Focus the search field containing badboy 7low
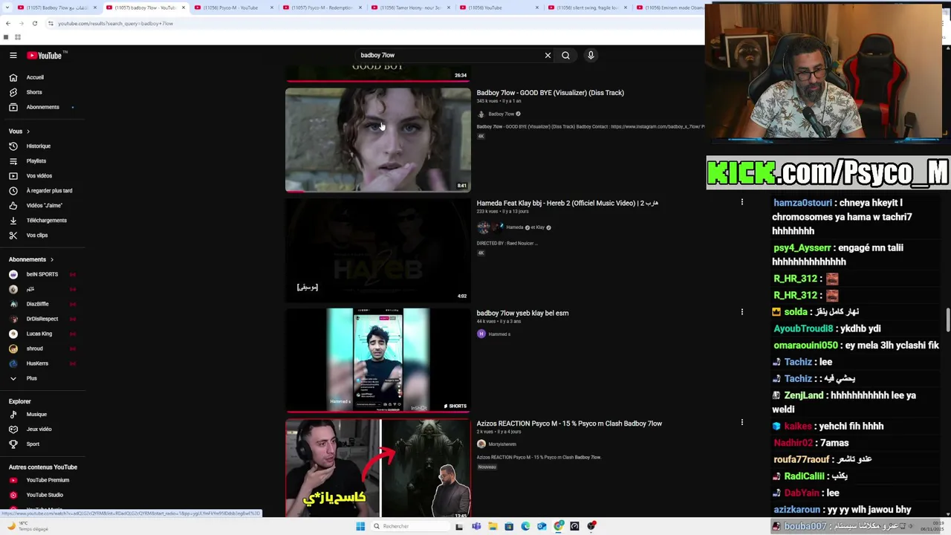 [449, 55]
